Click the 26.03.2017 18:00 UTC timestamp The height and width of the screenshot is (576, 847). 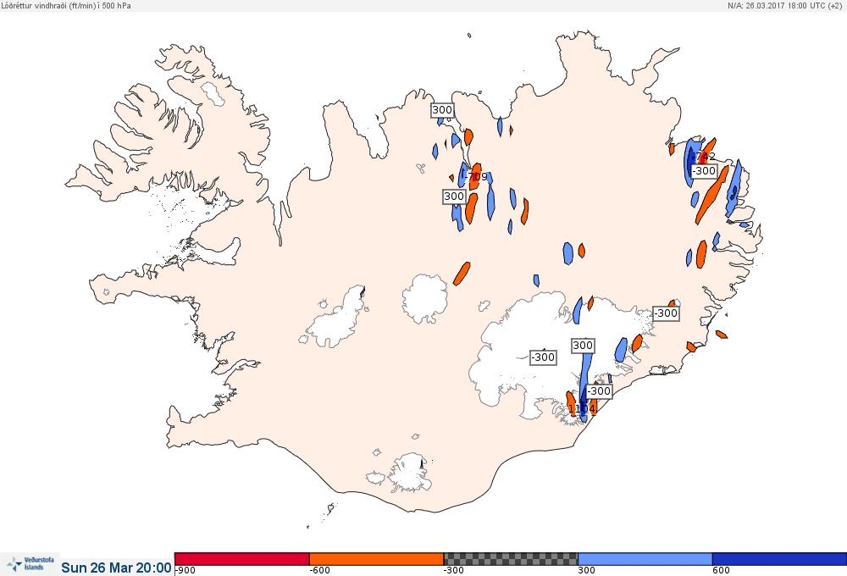coord(783,5)
